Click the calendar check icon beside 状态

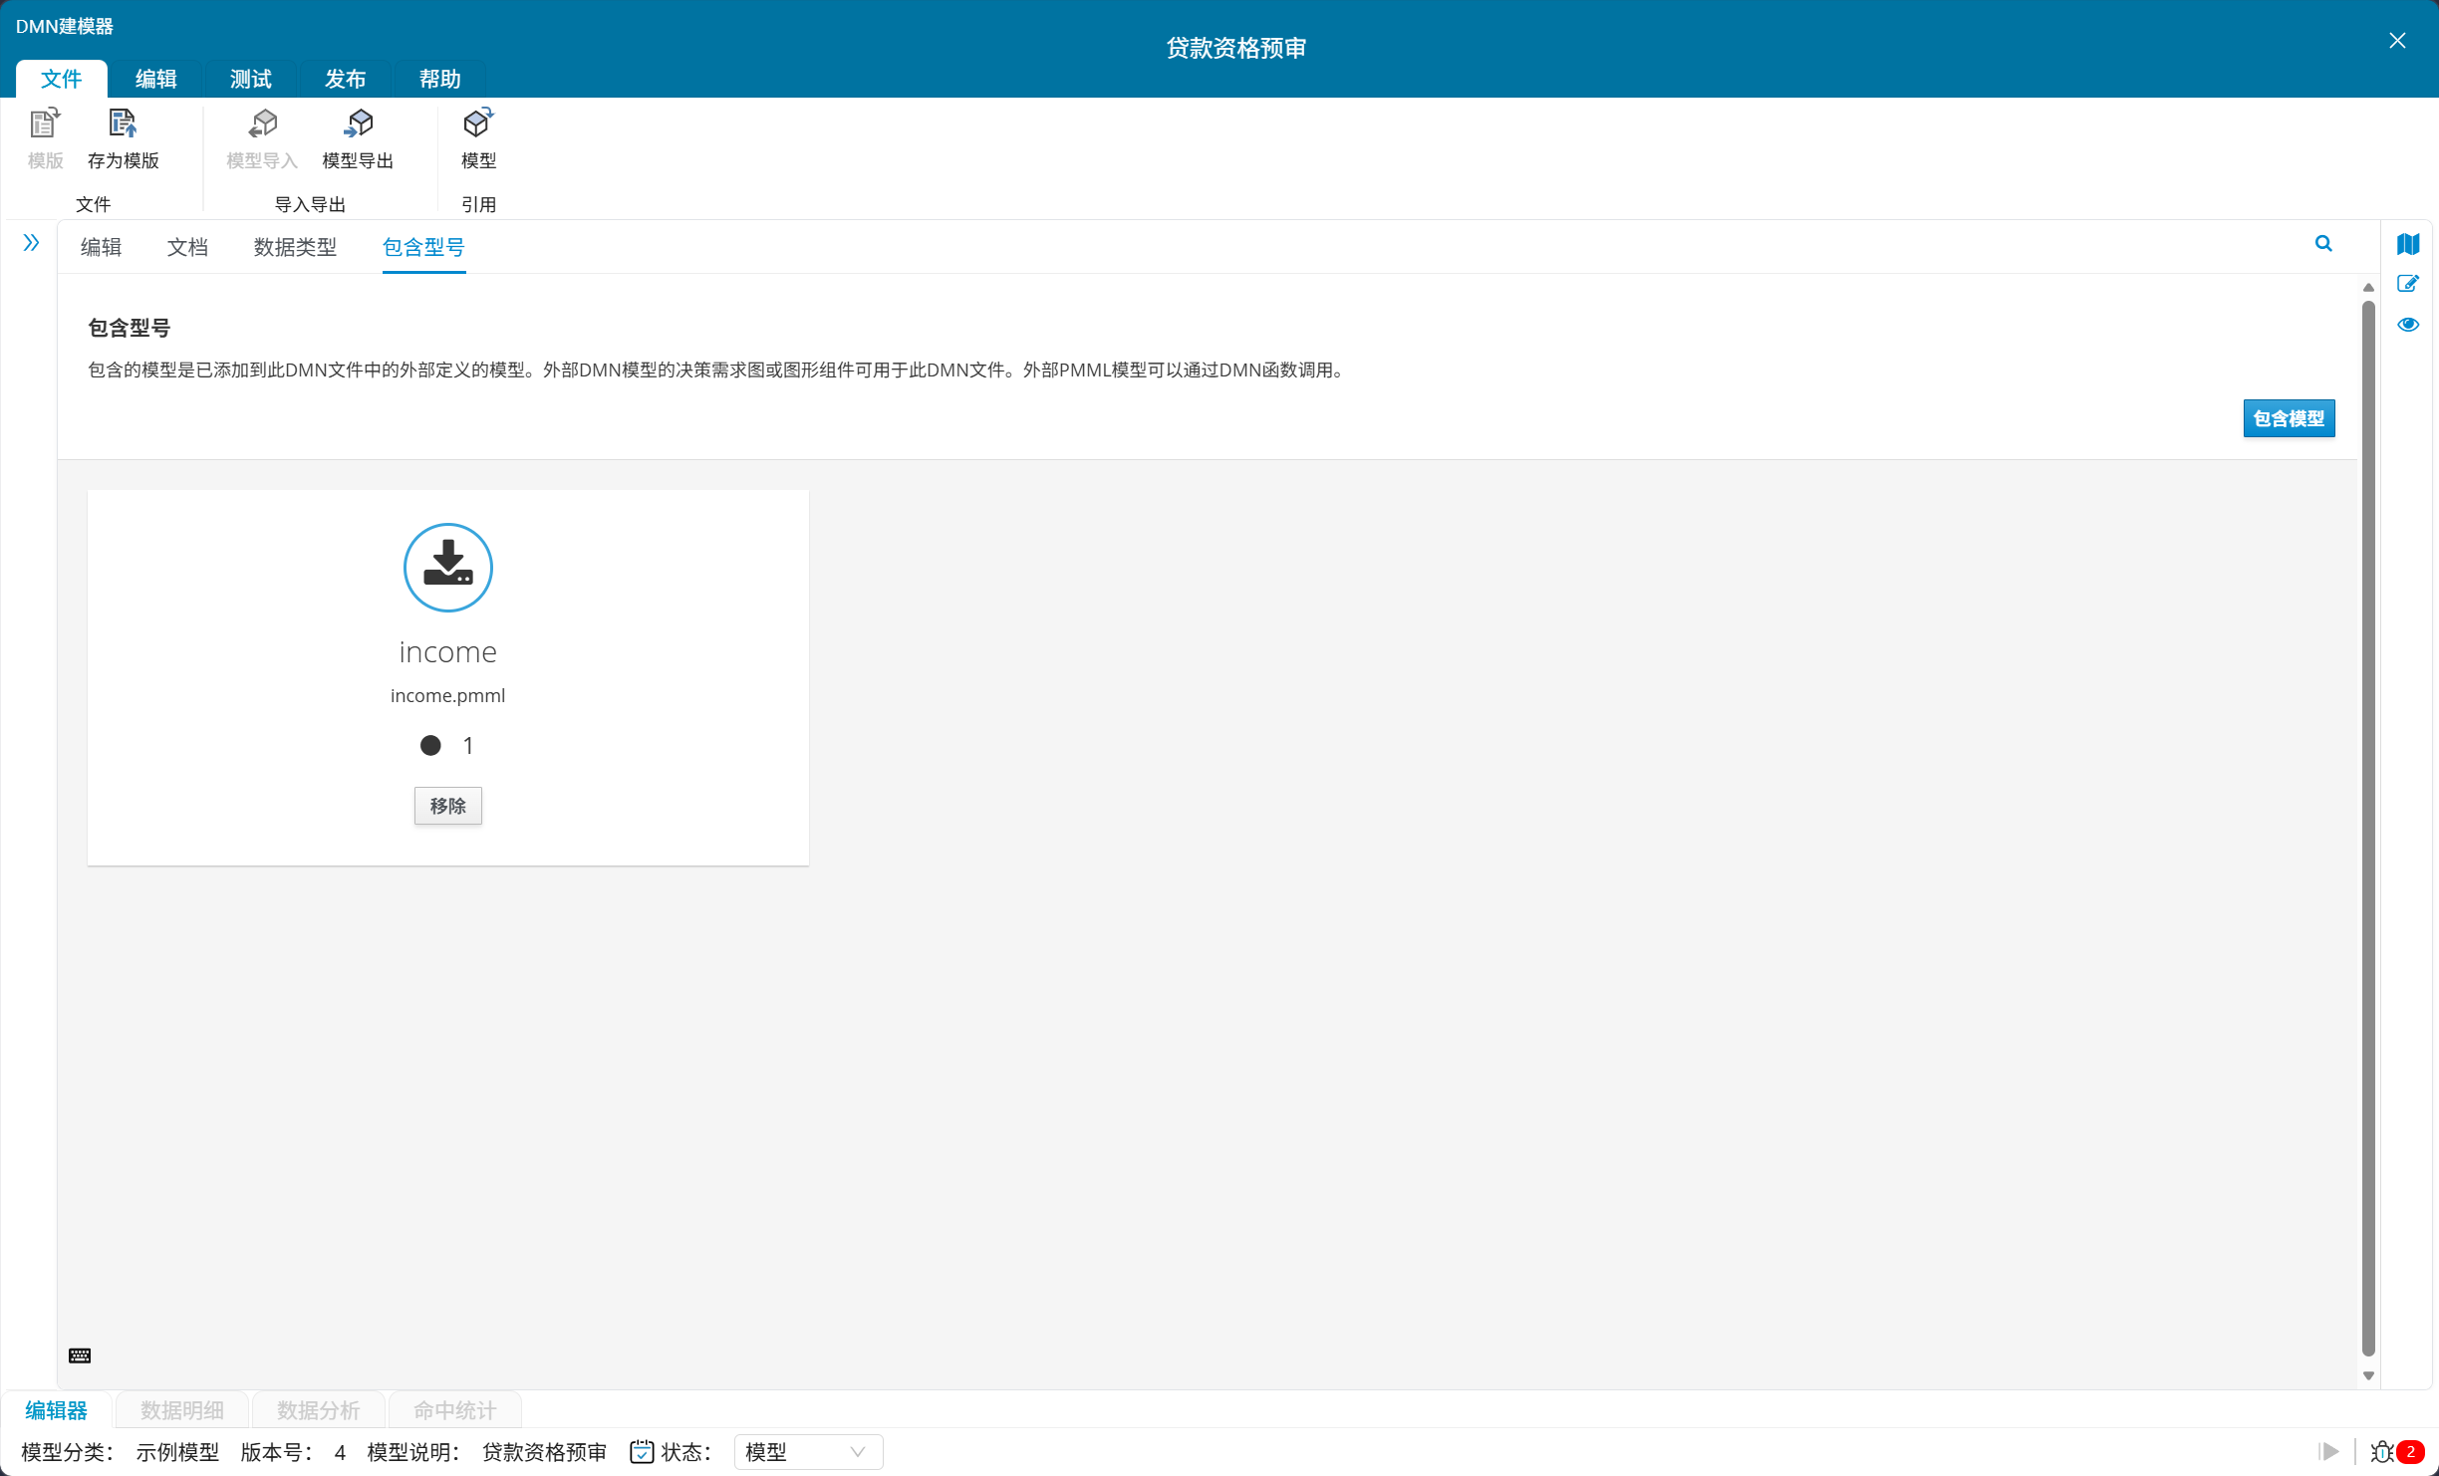coord(642,1452)
